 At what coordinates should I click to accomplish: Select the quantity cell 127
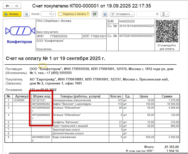116,100
